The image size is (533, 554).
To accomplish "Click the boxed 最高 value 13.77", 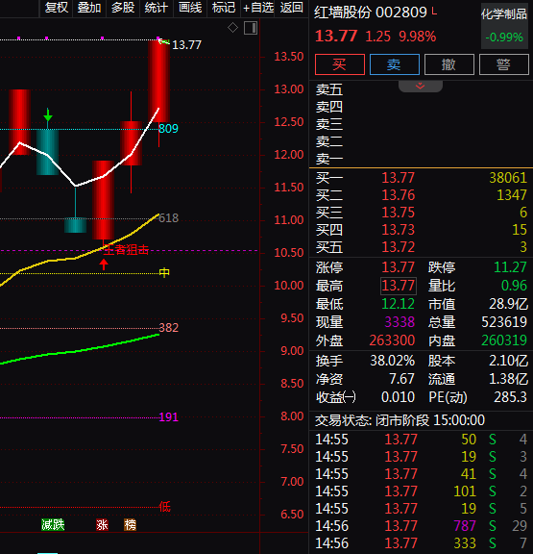I will (x=399, y=286).
